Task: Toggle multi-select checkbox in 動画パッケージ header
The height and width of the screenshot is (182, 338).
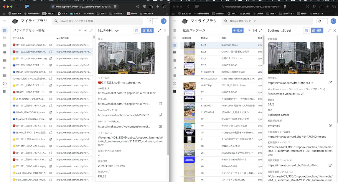Action: pos(255,30)
